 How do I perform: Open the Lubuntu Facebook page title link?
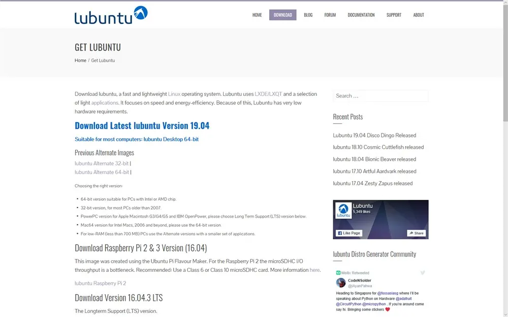point(363,206)
